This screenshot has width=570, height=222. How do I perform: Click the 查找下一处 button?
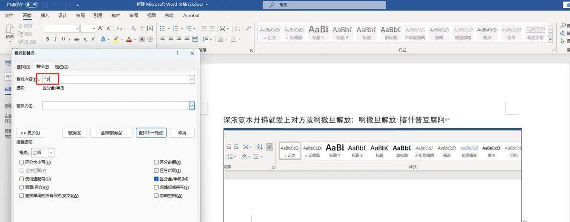pos(151,133)
